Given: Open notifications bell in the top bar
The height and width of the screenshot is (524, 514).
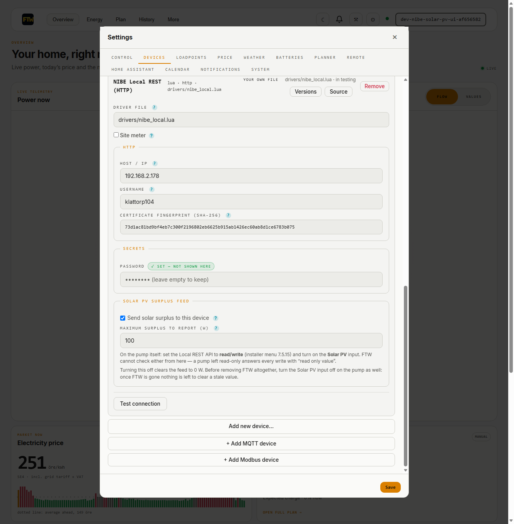Looking at the screenshot, I should 339,19.
